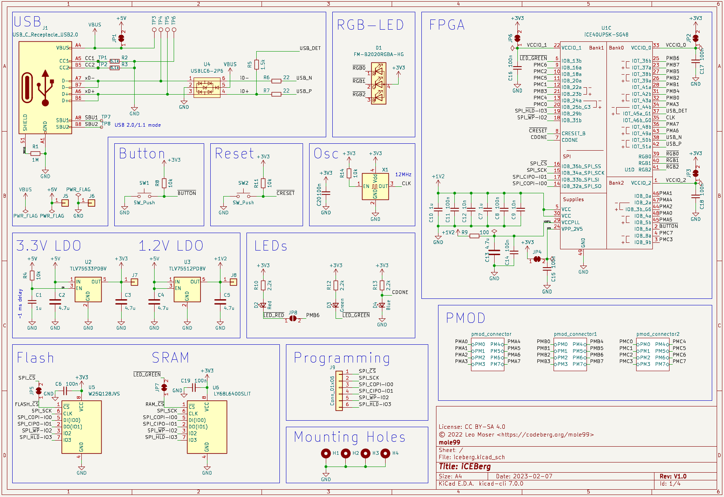
Task: Click the 'Size: A4' field
Action: click(450, 476)
